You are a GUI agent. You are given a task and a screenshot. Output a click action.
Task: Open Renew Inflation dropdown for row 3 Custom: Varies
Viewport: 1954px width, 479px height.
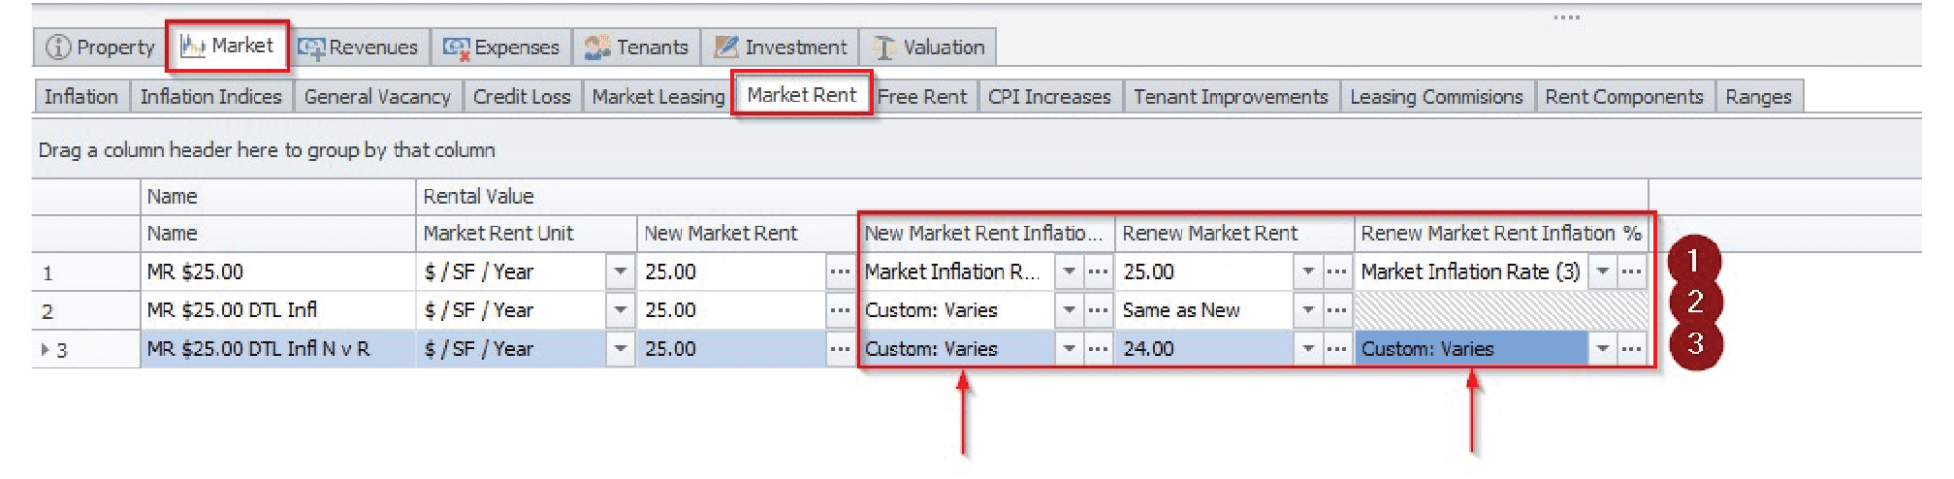pyautogui.click(x=1602, y=348)
